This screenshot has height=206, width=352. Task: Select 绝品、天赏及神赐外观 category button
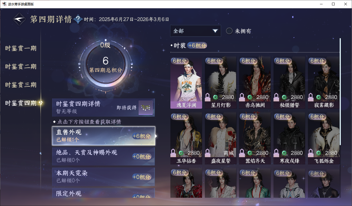pos(103,156)
